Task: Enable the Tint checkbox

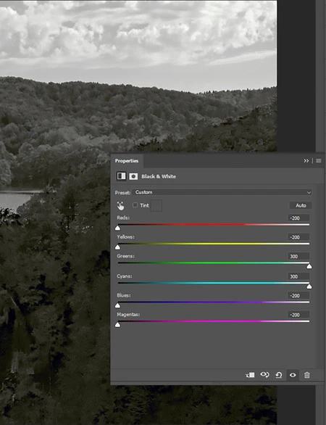Action: click(x=135, y=205)
